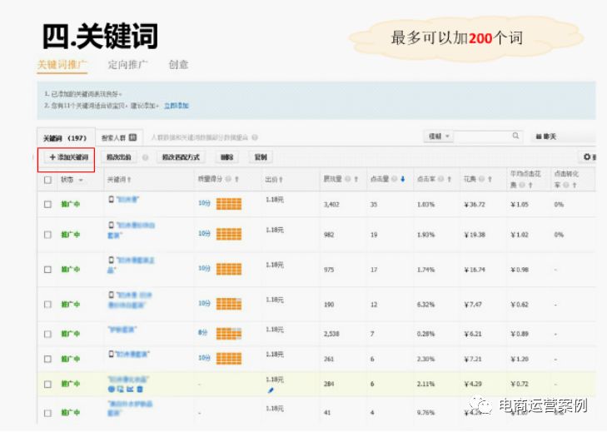Screen dimensions: 607x432
Task: Tick the checkbox for the 41 impressions row
Action: click(x=47, y=413)
